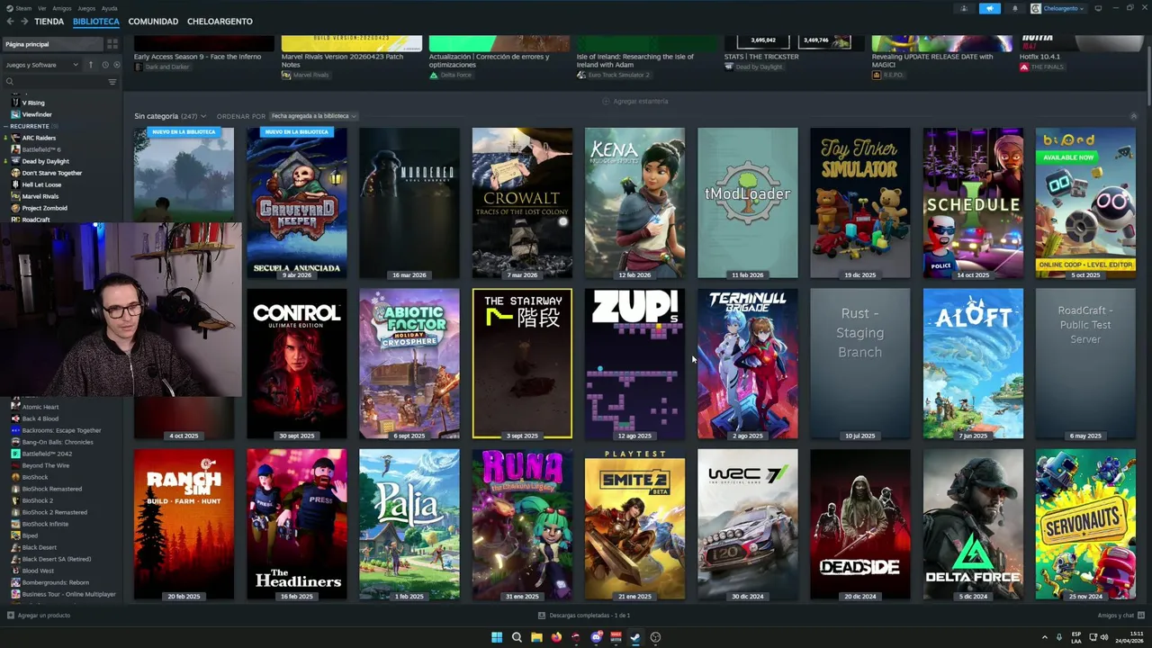Click the blue announcements megaphone button
This screenshot has height=648, width=1152.
coord(989,8)
